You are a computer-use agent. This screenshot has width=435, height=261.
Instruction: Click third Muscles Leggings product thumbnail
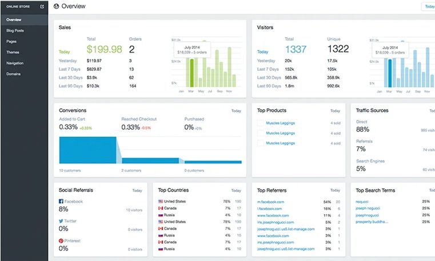tap(261, 143)
